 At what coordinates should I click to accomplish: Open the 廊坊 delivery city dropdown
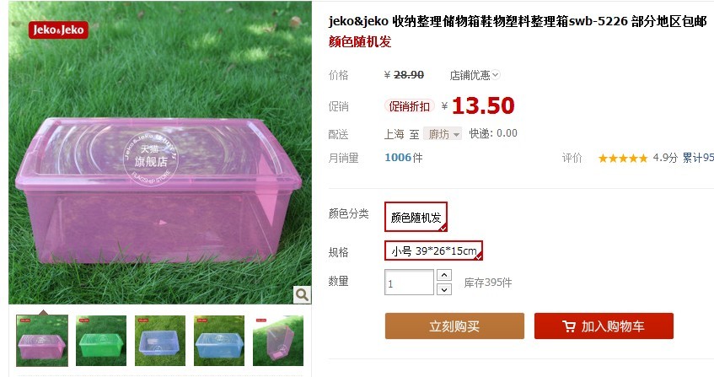443,134
